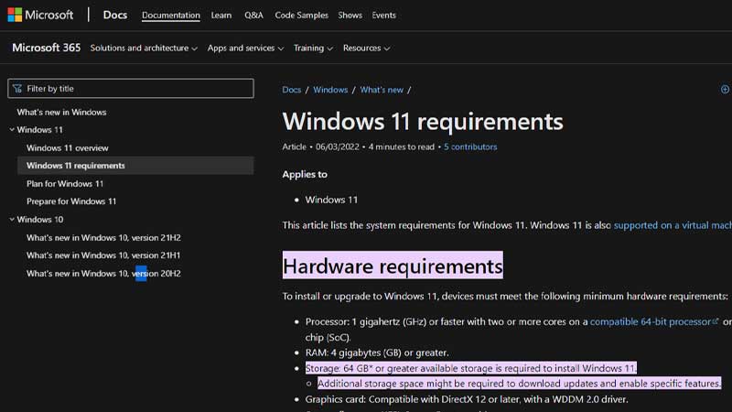Click the What's new breadcrumb link
732x412 pixels.
pos(382,90)
